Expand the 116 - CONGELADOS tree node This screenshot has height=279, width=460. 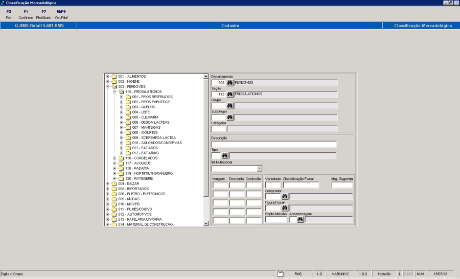114,158
